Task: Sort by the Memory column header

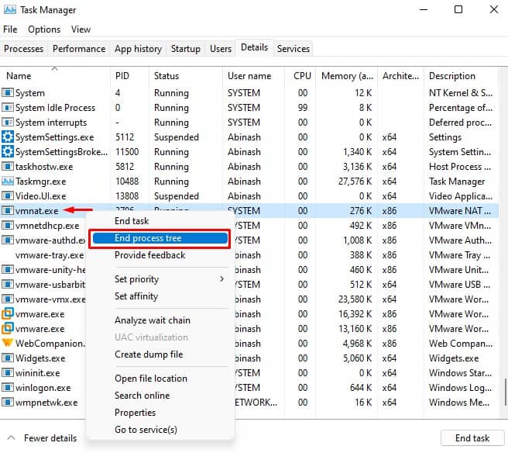Action: click(347, 76)
